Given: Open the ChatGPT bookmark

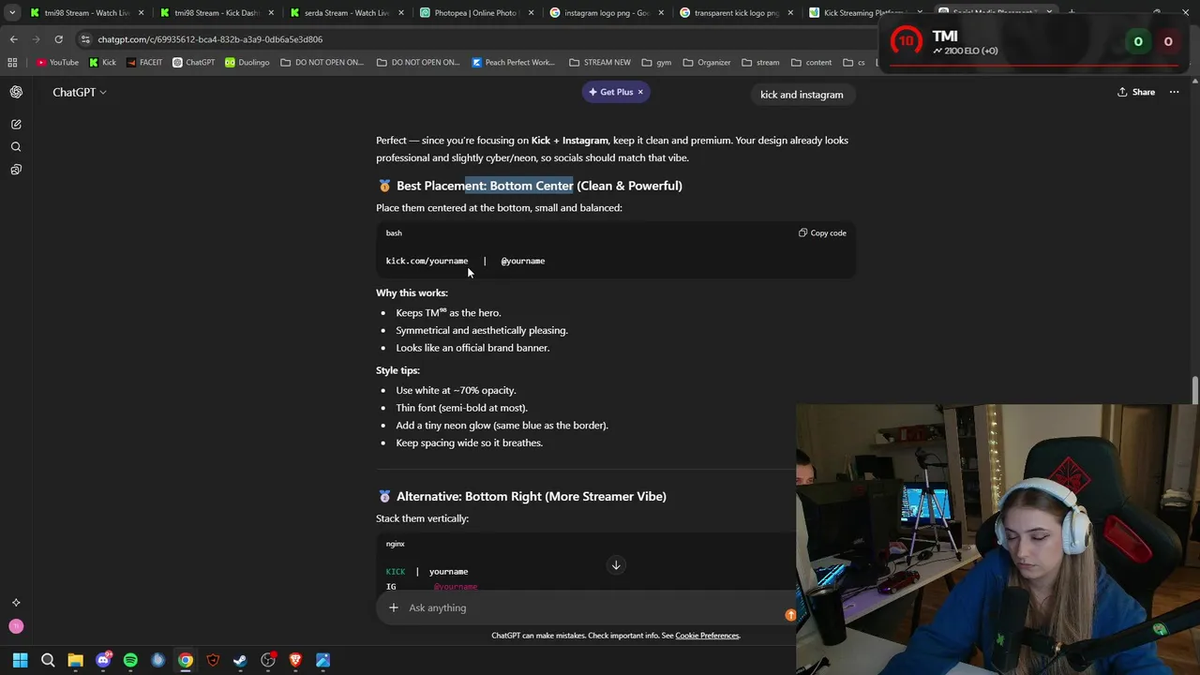Looking at the screenshot, I should pos(193,63).
